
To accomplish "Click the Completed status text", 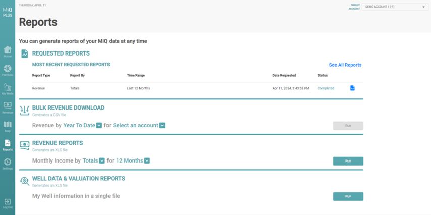I will coord(326,88).
